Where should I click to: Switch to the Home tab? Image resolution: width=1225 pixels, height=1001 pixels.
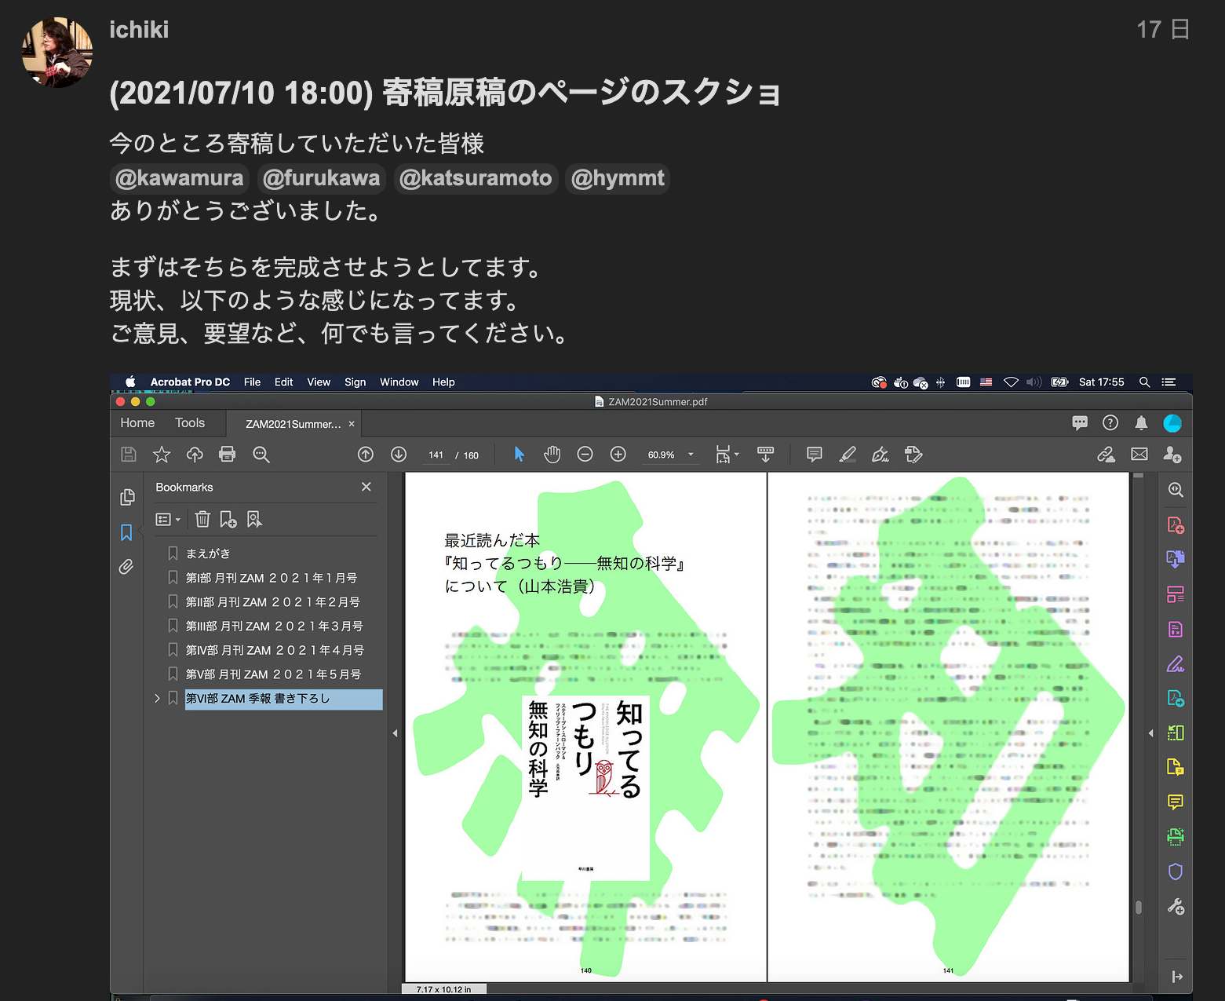pyautogui.click(x=137, y=422)
